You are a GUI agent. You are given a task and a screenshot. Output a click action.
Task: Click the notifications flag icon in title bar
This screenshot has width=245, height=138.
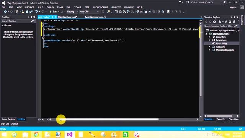(x=181, y=2)
